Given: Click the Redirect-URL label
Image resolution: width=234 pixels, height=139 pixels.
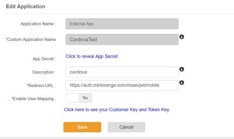Looking at the screenshot, I should [41, 85].
